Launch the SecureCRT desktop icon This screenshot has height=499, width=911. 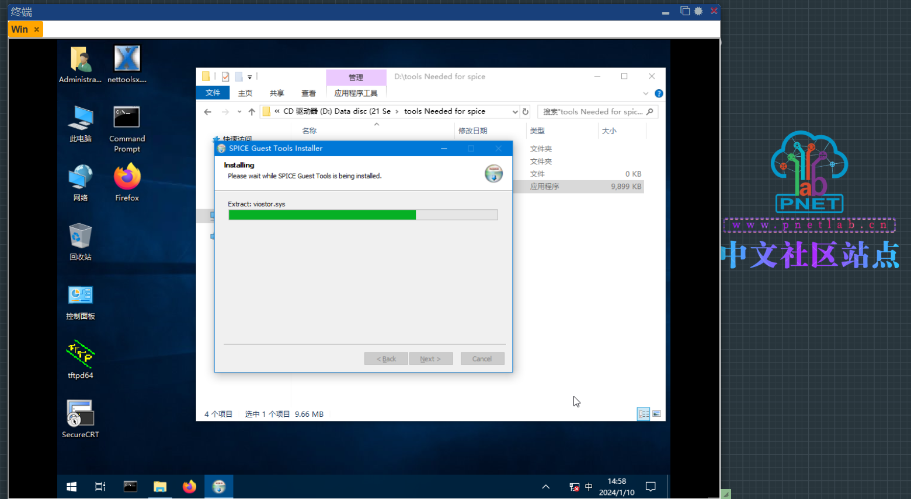(81, 419)
